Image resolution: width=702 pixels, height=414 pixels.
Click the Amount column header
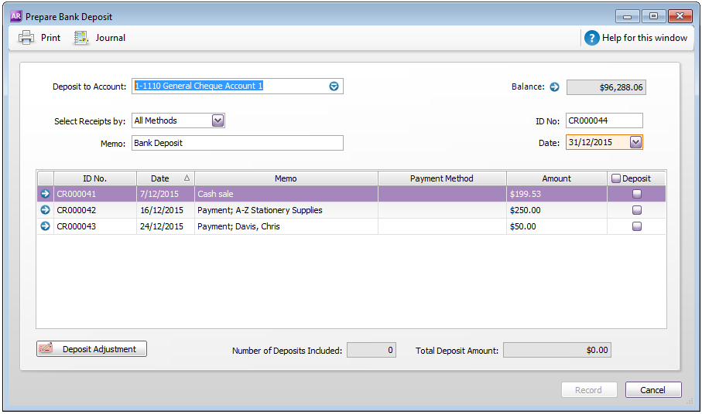click(x=556, y=178)
